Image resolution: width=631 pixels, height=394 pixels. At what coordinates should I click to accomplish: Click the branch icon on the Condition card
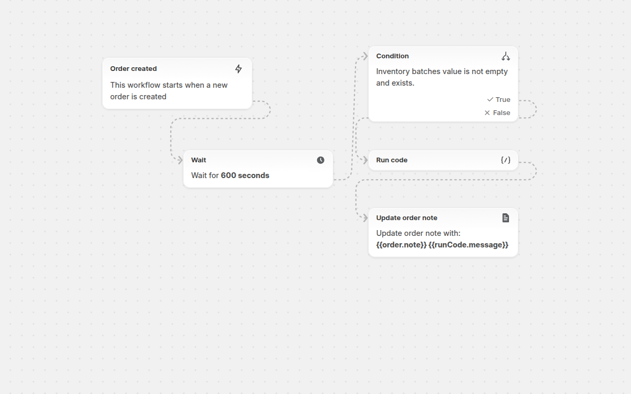(x=505, y=56)
